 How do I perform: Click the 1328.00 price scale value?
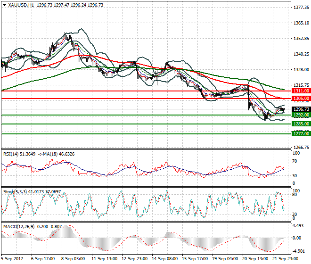[x=301, y=69]
